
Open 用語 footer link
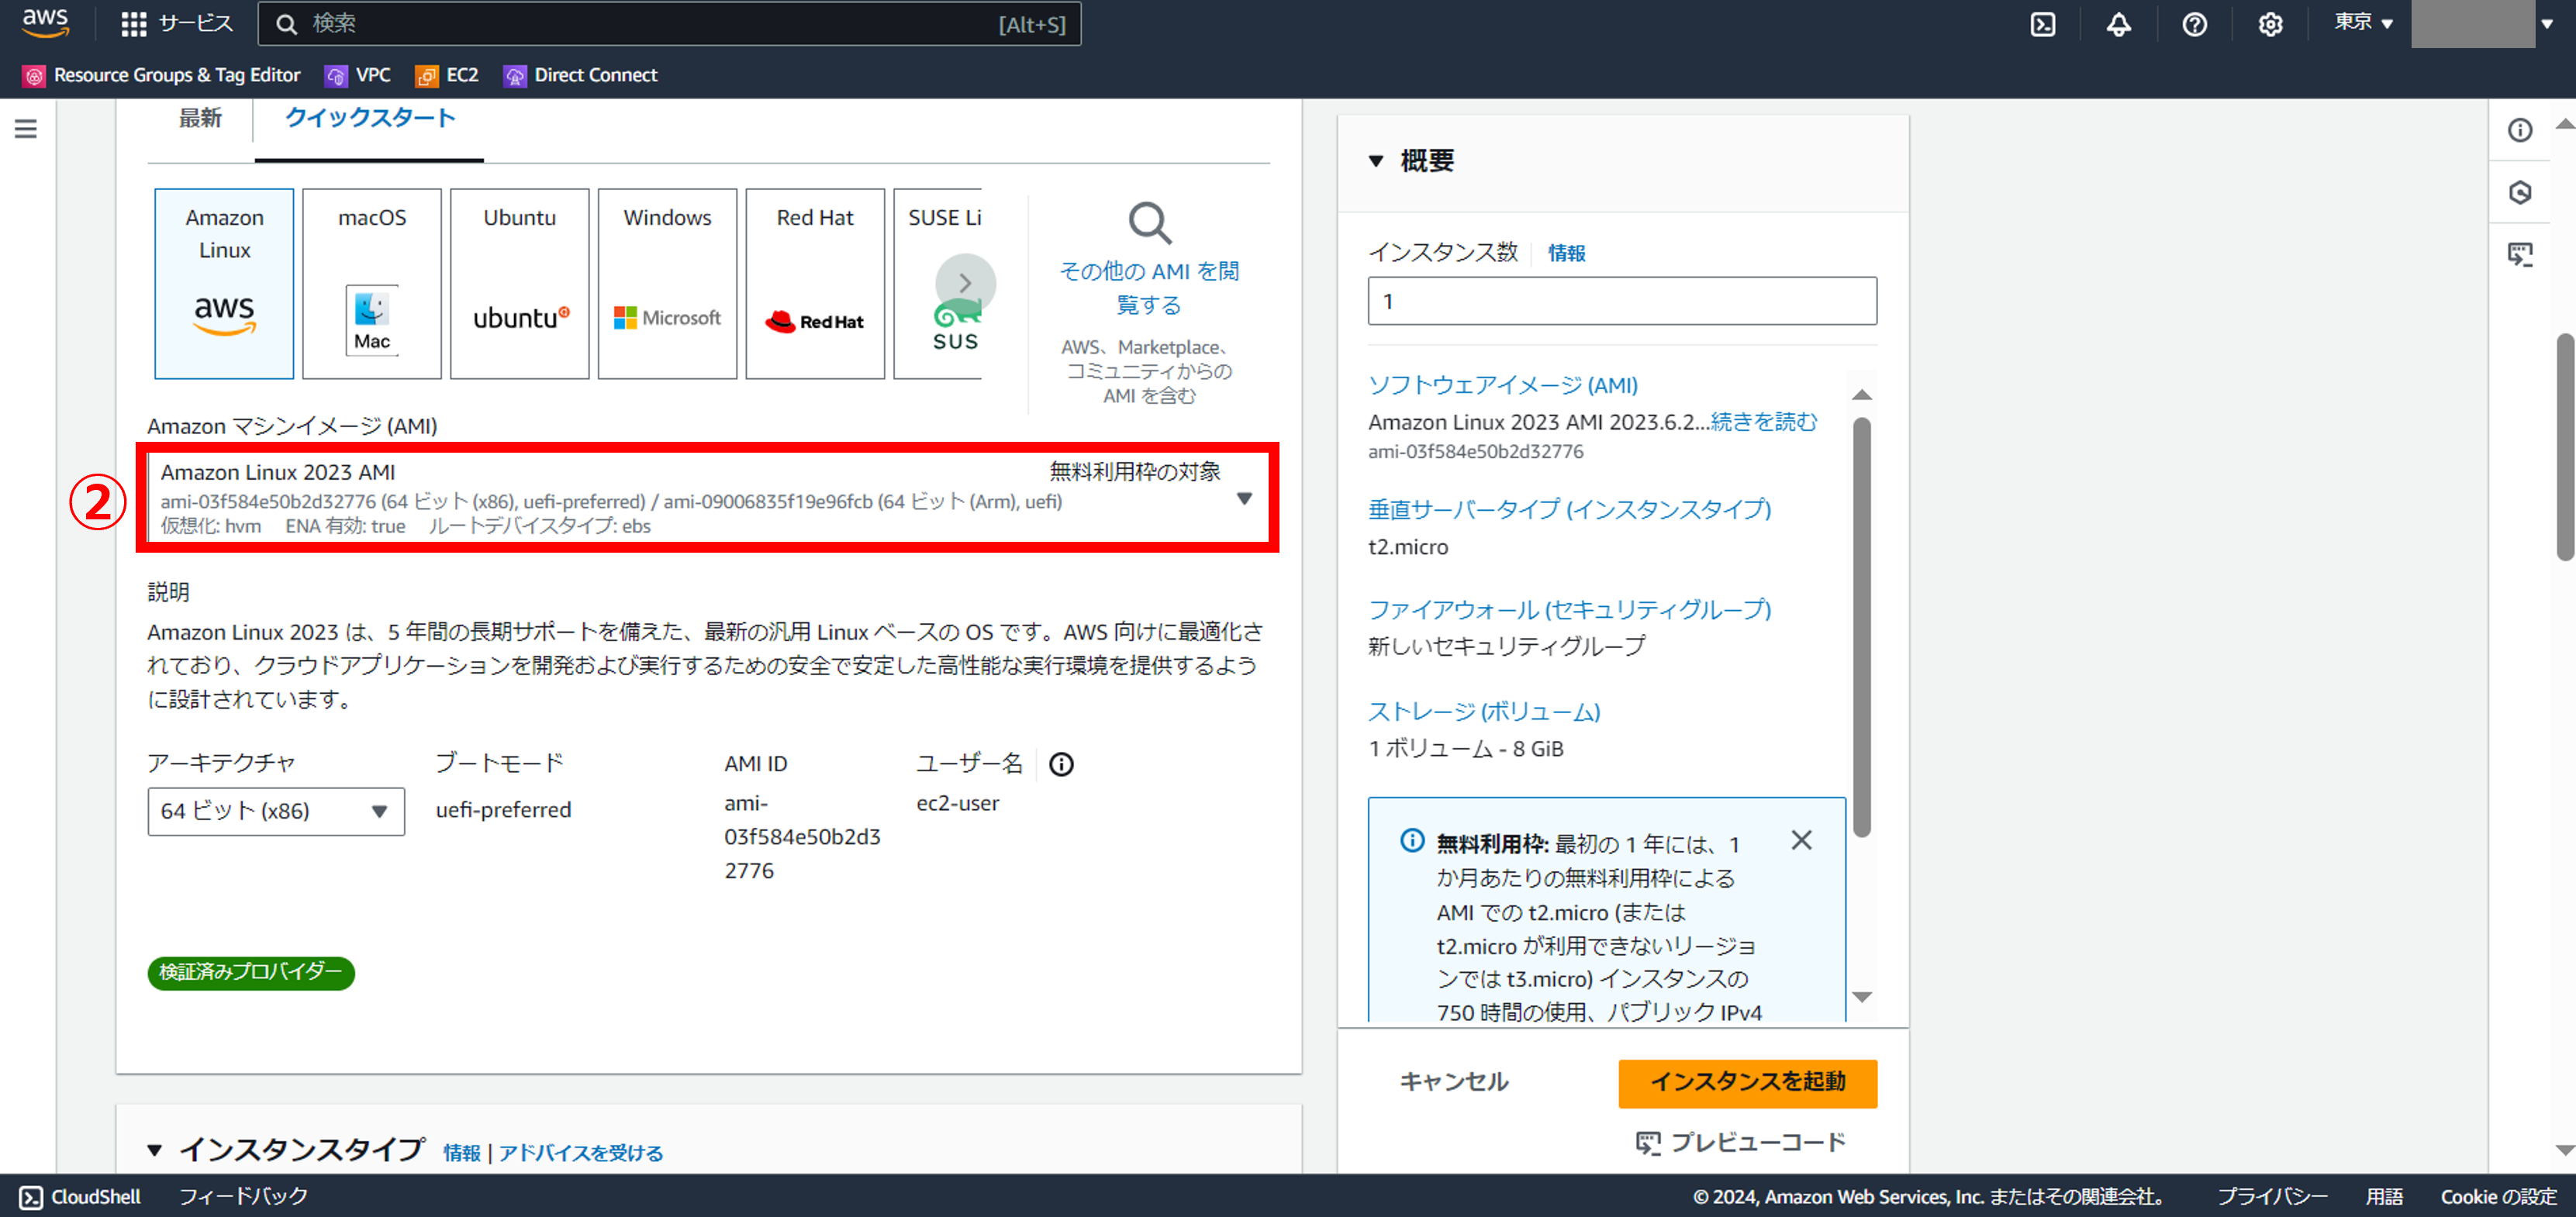2384,1196
